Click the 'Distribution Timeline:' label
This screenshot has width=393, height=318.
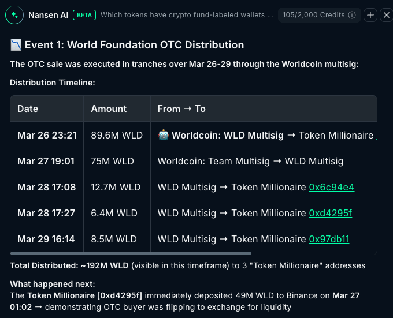[x=53, y=83]
